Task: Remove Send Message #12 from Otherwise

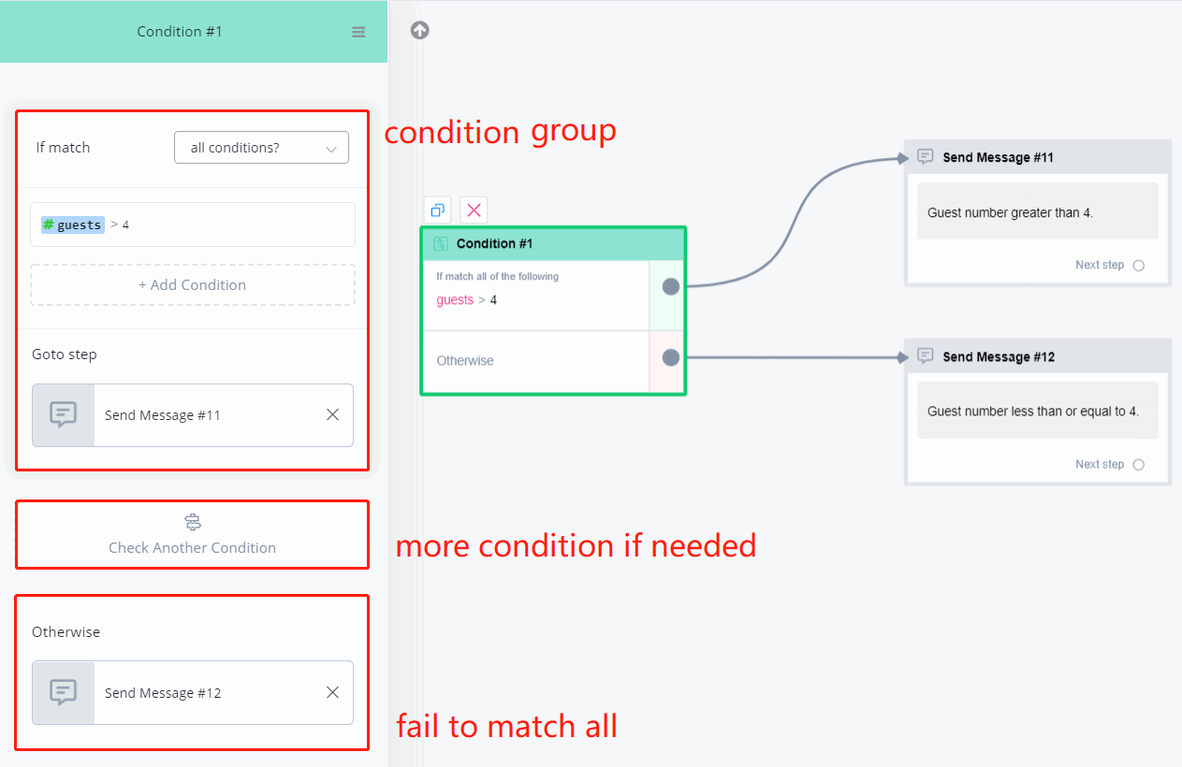Action: (x=332, y=692)
